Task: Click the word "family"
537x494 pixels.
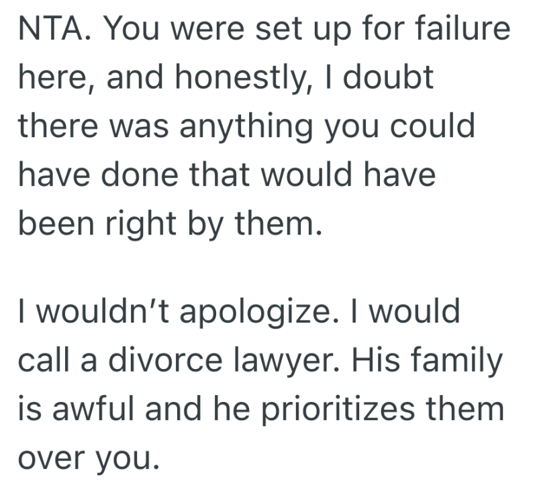Action: (x=462, y=360)
